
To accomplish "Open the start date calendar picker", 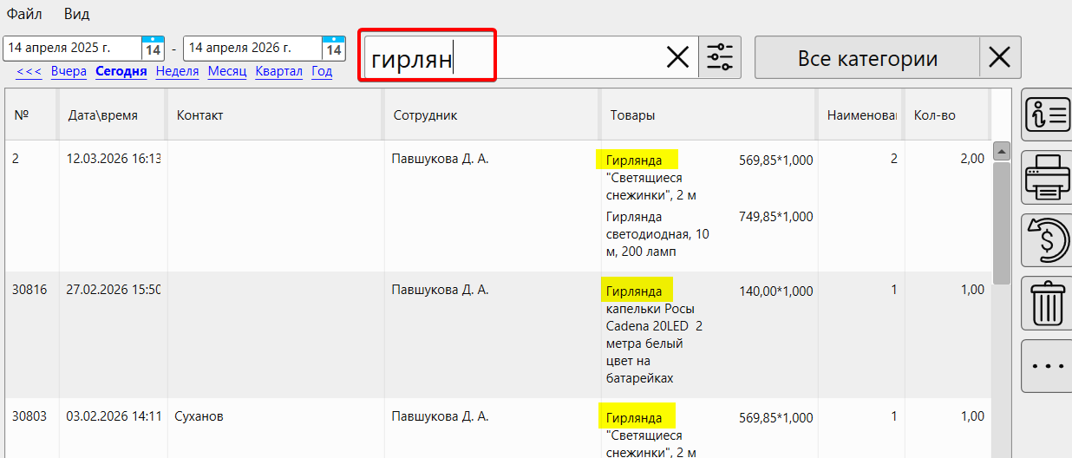I will 153,49.
